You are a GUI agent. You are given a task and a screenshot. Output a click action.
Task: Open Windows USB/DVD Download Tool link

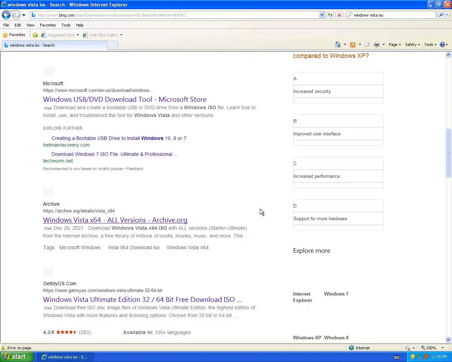[125, 99]
